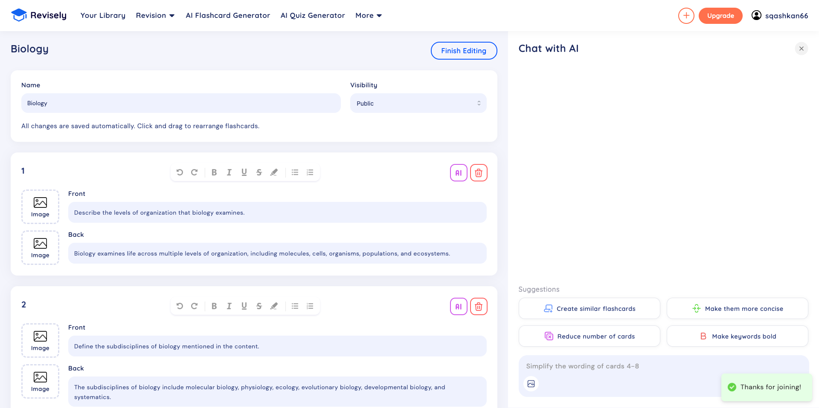Screen dimensions: 819x408
Task: Toggle underline formatting on card 1
Action: tap(244, 172)
